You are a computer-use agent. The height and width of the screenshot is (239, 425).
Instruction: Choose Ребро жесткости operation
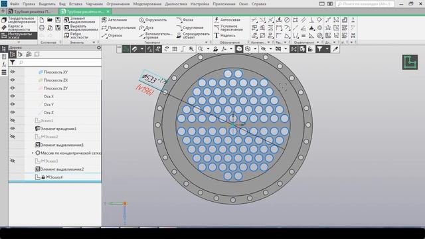click(x=76, y=35)
